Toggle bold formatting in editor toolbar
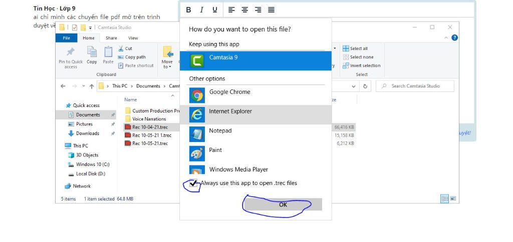513x242 pixels. pyautogui.click(x=188, y=10)
